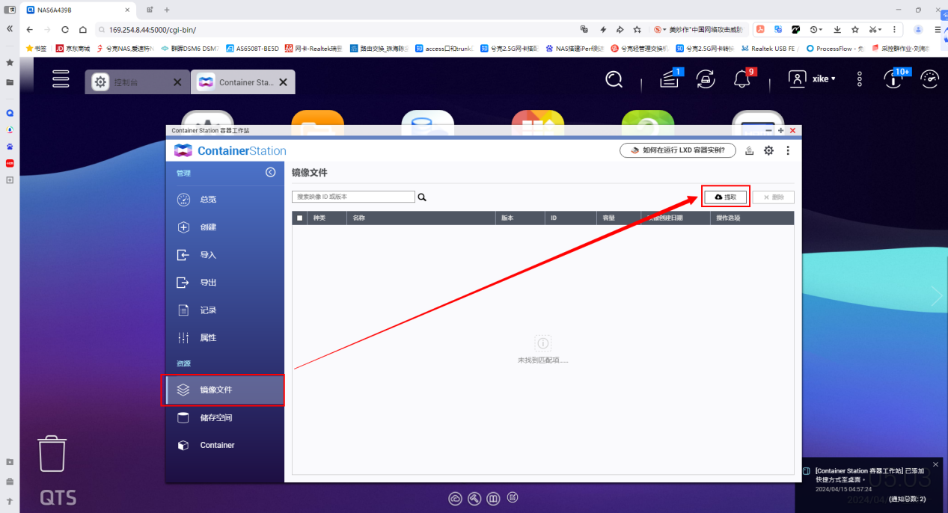Open the Container Station resource monitor icon

(x=749, y=150)
